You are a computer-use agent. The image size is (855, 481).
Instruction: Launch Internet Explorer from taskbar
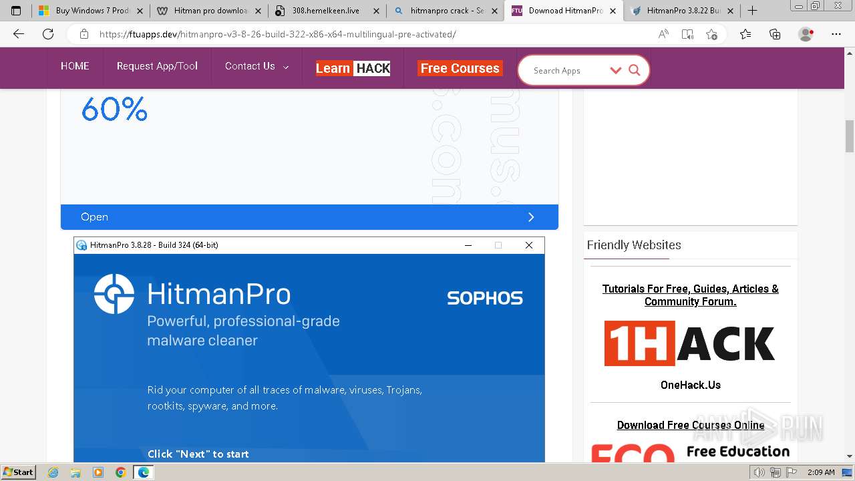[x=53, y=472]
